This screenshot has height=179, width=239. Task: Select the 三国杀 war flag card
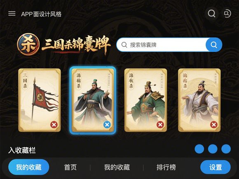[x=40, y=100]
